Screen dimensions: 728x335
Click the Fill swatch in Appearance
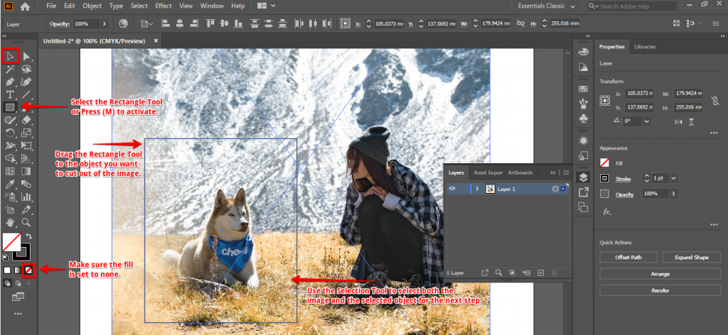point(605,163)
